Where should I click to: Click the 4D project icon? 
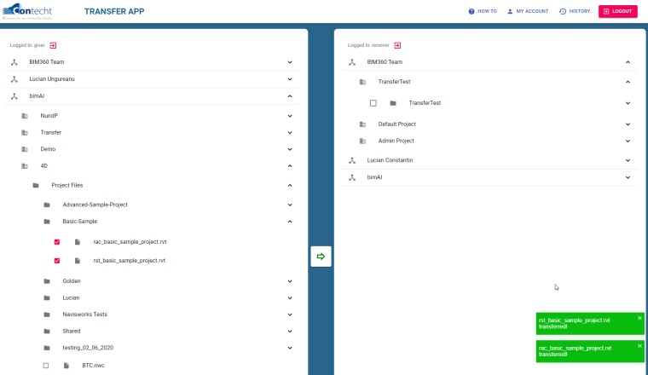click(25, 166)
